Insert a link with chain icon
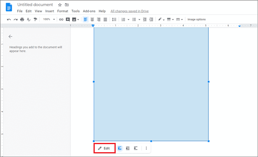The width and height of the screenshot is (258, 157). (x=61, y=20)
